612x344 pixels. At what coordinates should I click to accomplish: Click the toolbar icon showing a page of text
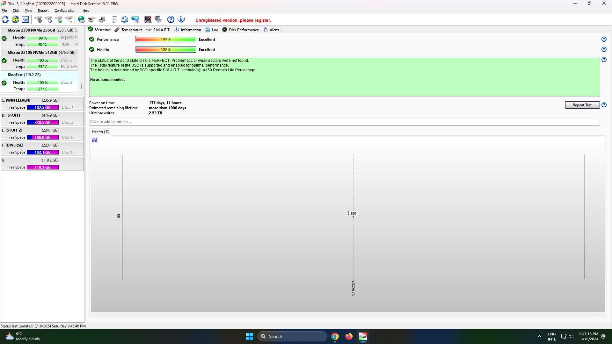click(115, 19)
